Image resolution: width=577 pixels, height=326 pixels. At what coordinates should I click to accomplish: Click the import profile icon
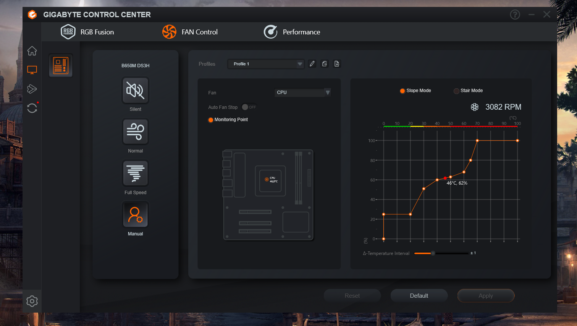click(337, 64)
